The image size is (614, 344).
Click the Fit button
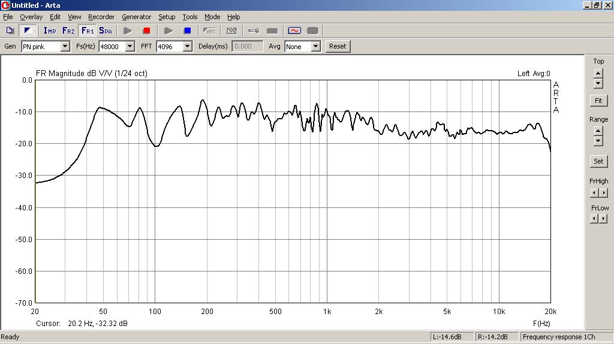click(598, 101)
